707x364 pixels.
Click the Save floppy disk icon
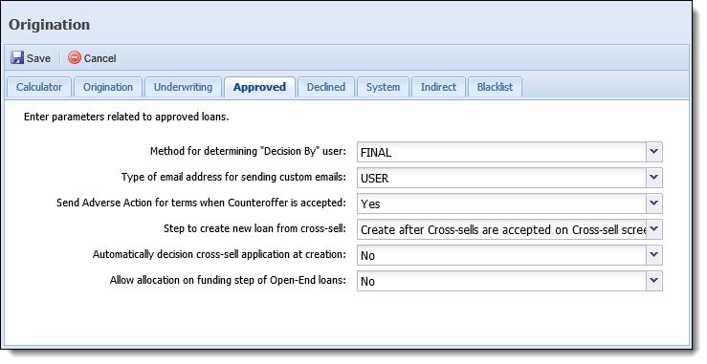pyautogui.click(x=17, y=57)
